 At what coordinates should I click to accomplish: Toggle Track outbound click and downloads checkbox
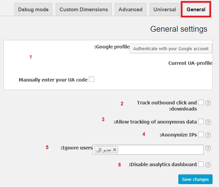click(x=201, y=102)
